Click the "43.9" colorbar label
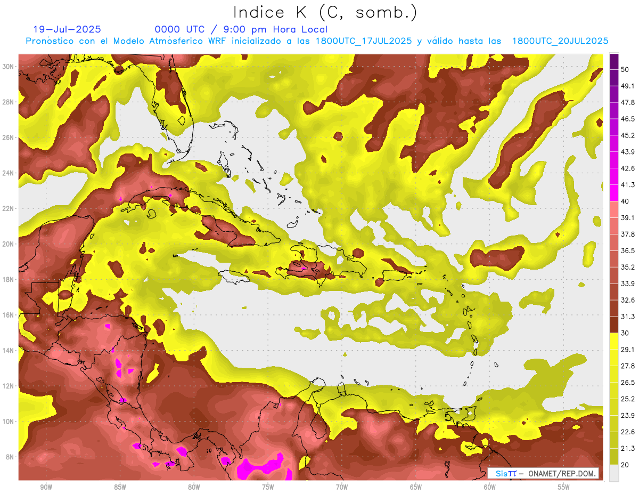Screen dimensions: 639x494 click(x=628, y=152)
